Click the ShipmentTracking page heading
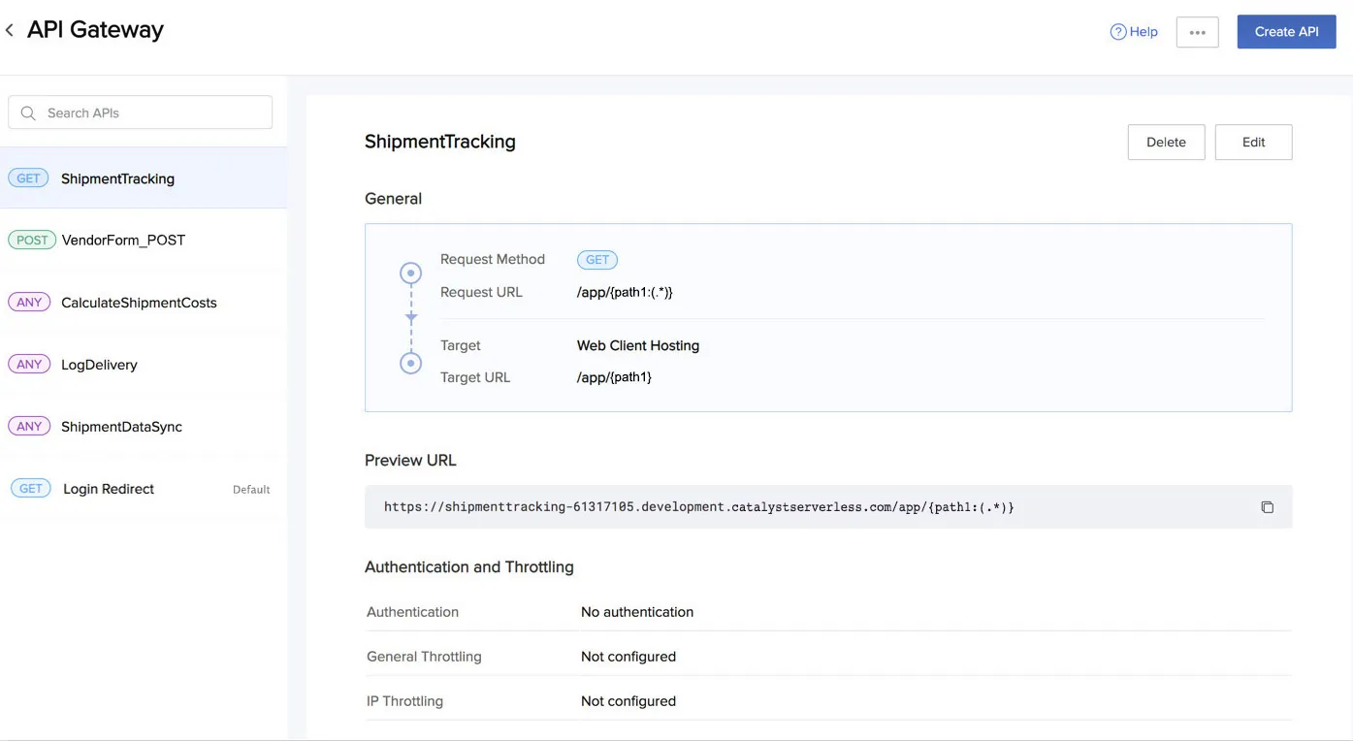This screenshot has width=1353, height=741. (x=440, y=142)
